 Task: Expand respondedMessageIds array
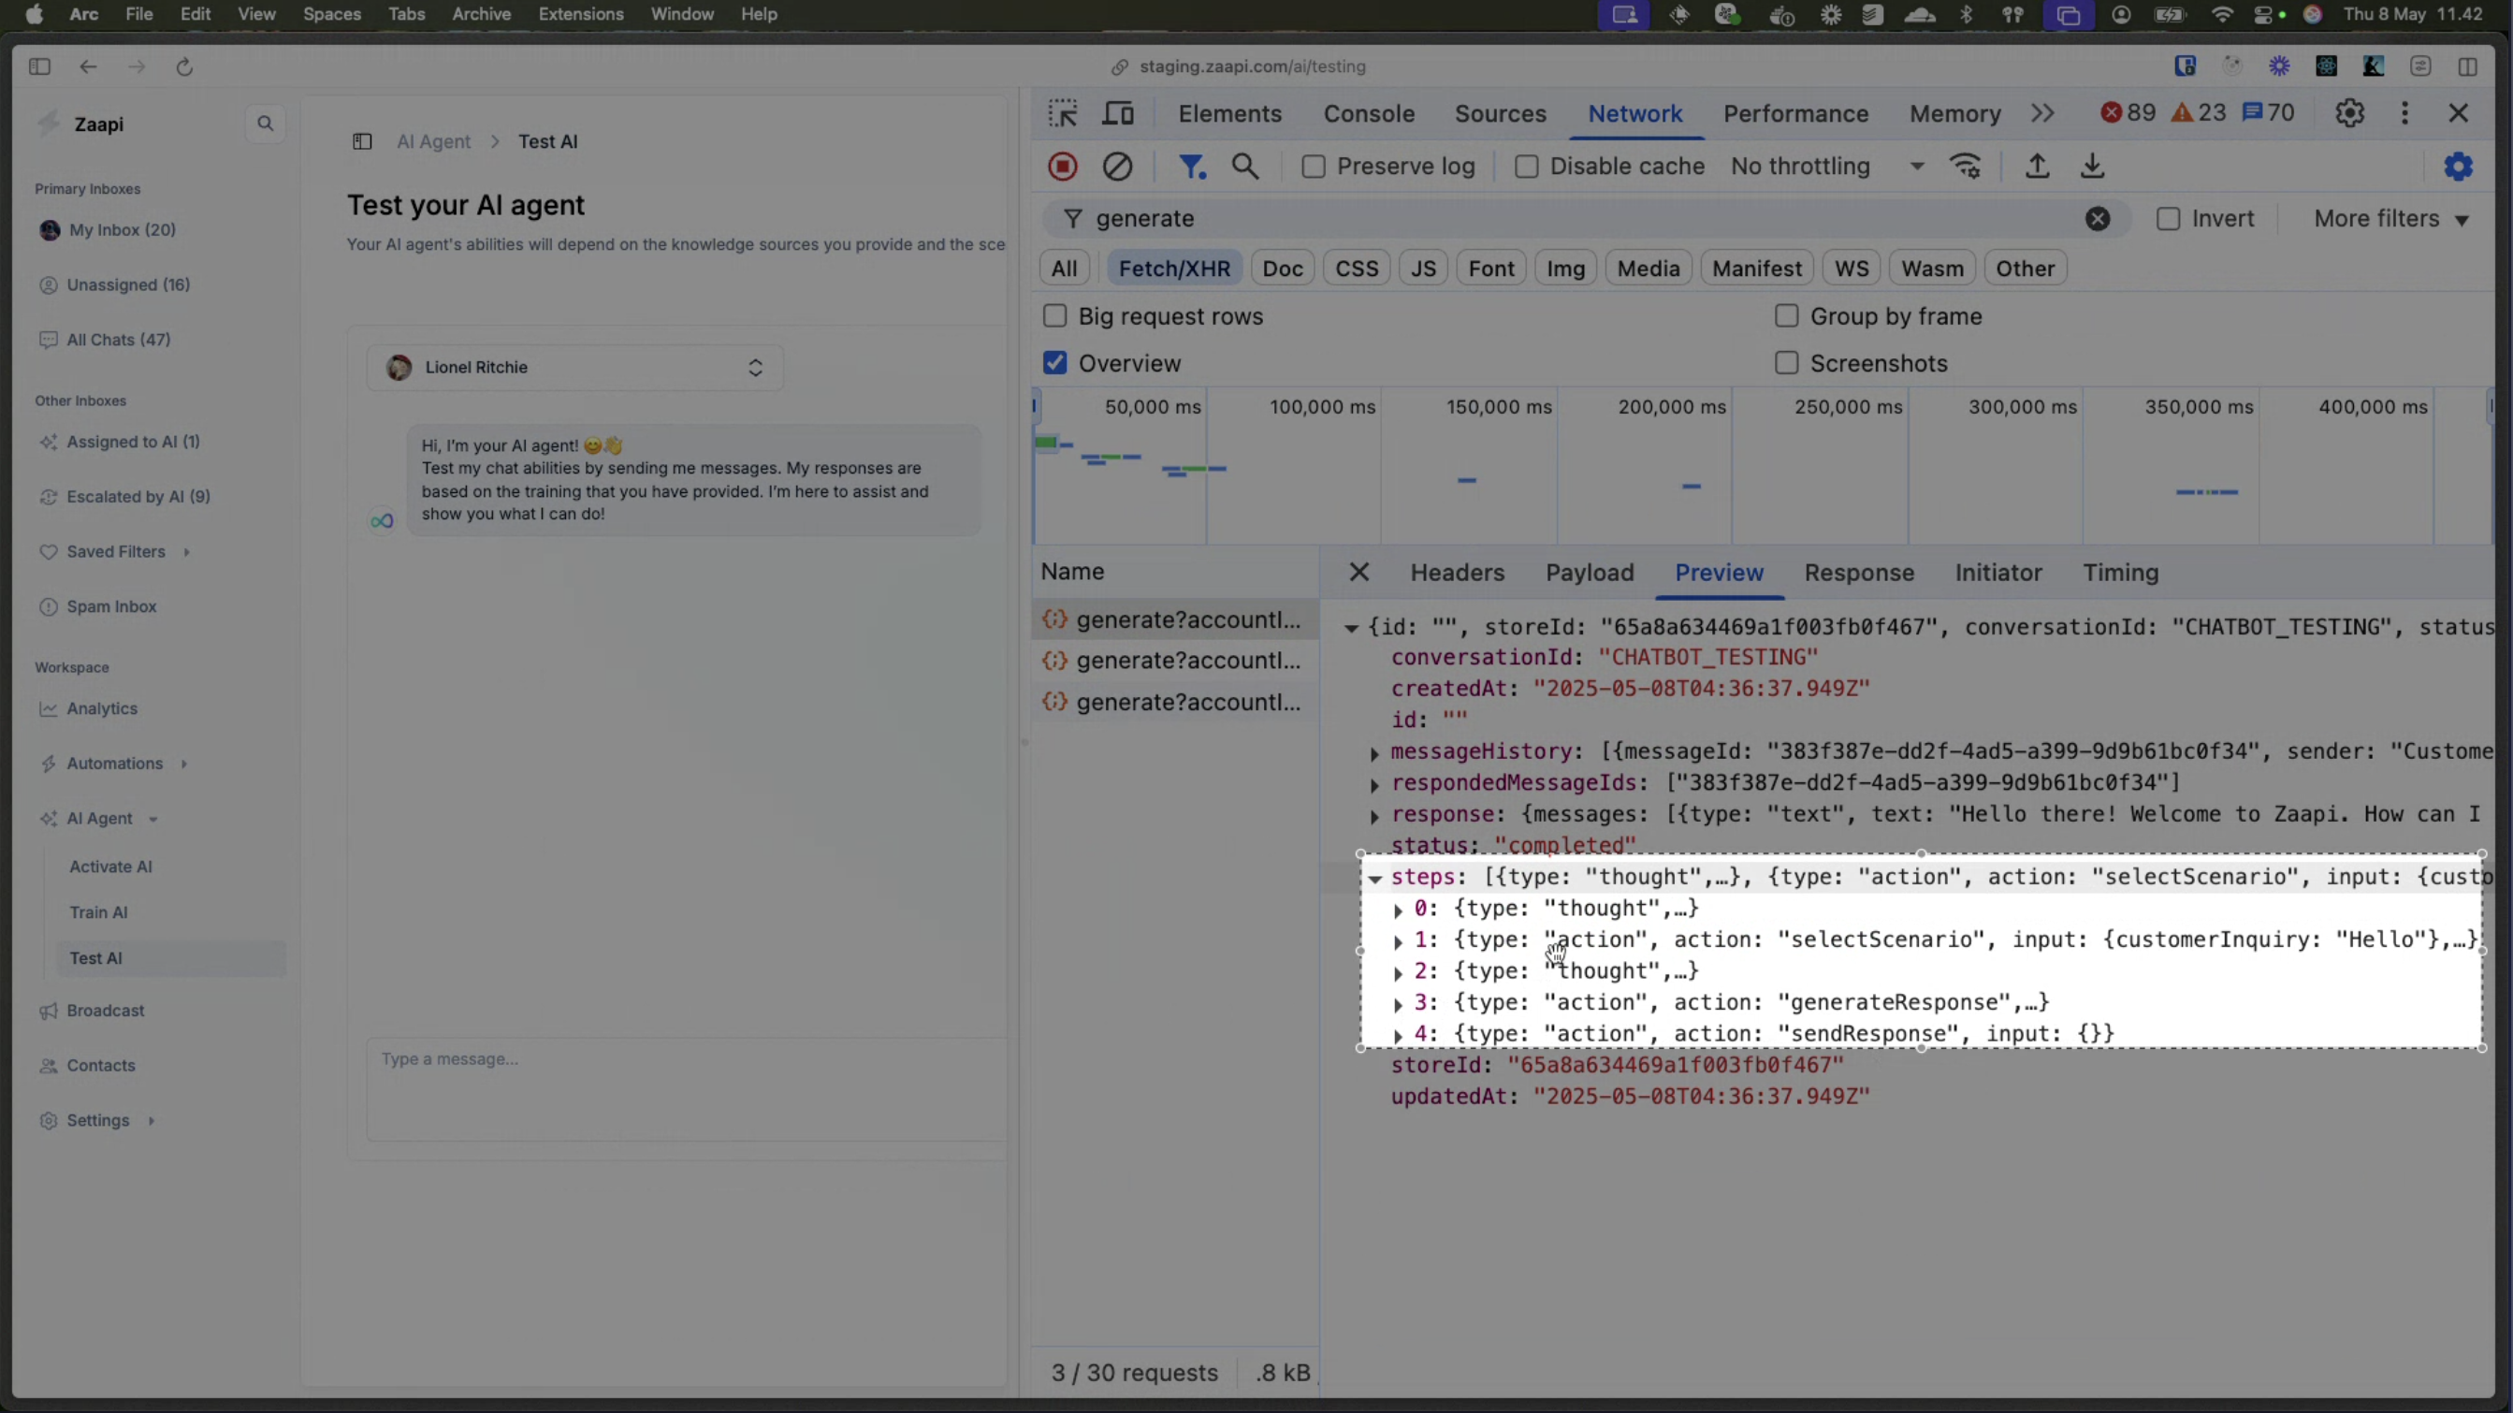coord(1374,784)
